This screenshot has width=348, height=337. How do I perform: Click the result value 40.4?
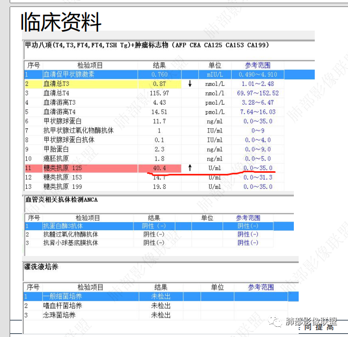click(x=159, y=168)
